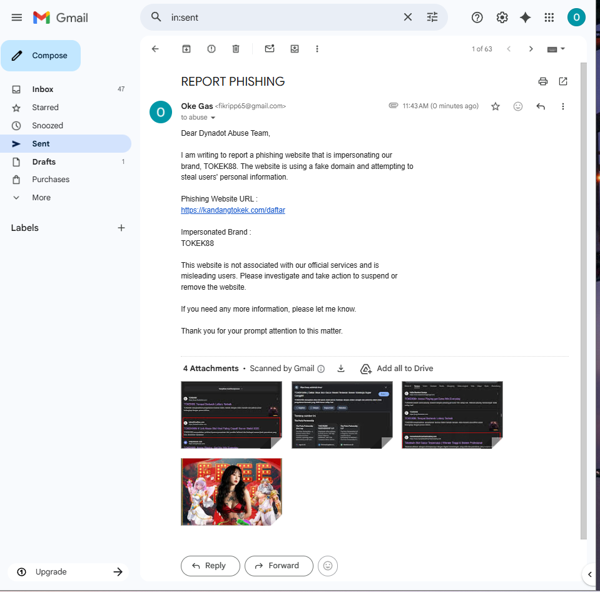Open the Snoozed folder
Image resolution: width=600 pixels, height=592 pixels.
tap(66, 126)
